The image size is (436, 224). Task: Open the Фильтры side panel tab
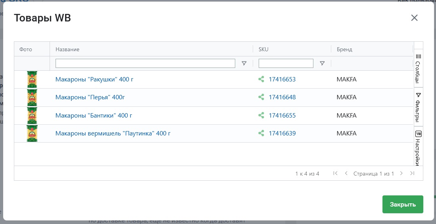pyautogui.click(x=418, y=107)
